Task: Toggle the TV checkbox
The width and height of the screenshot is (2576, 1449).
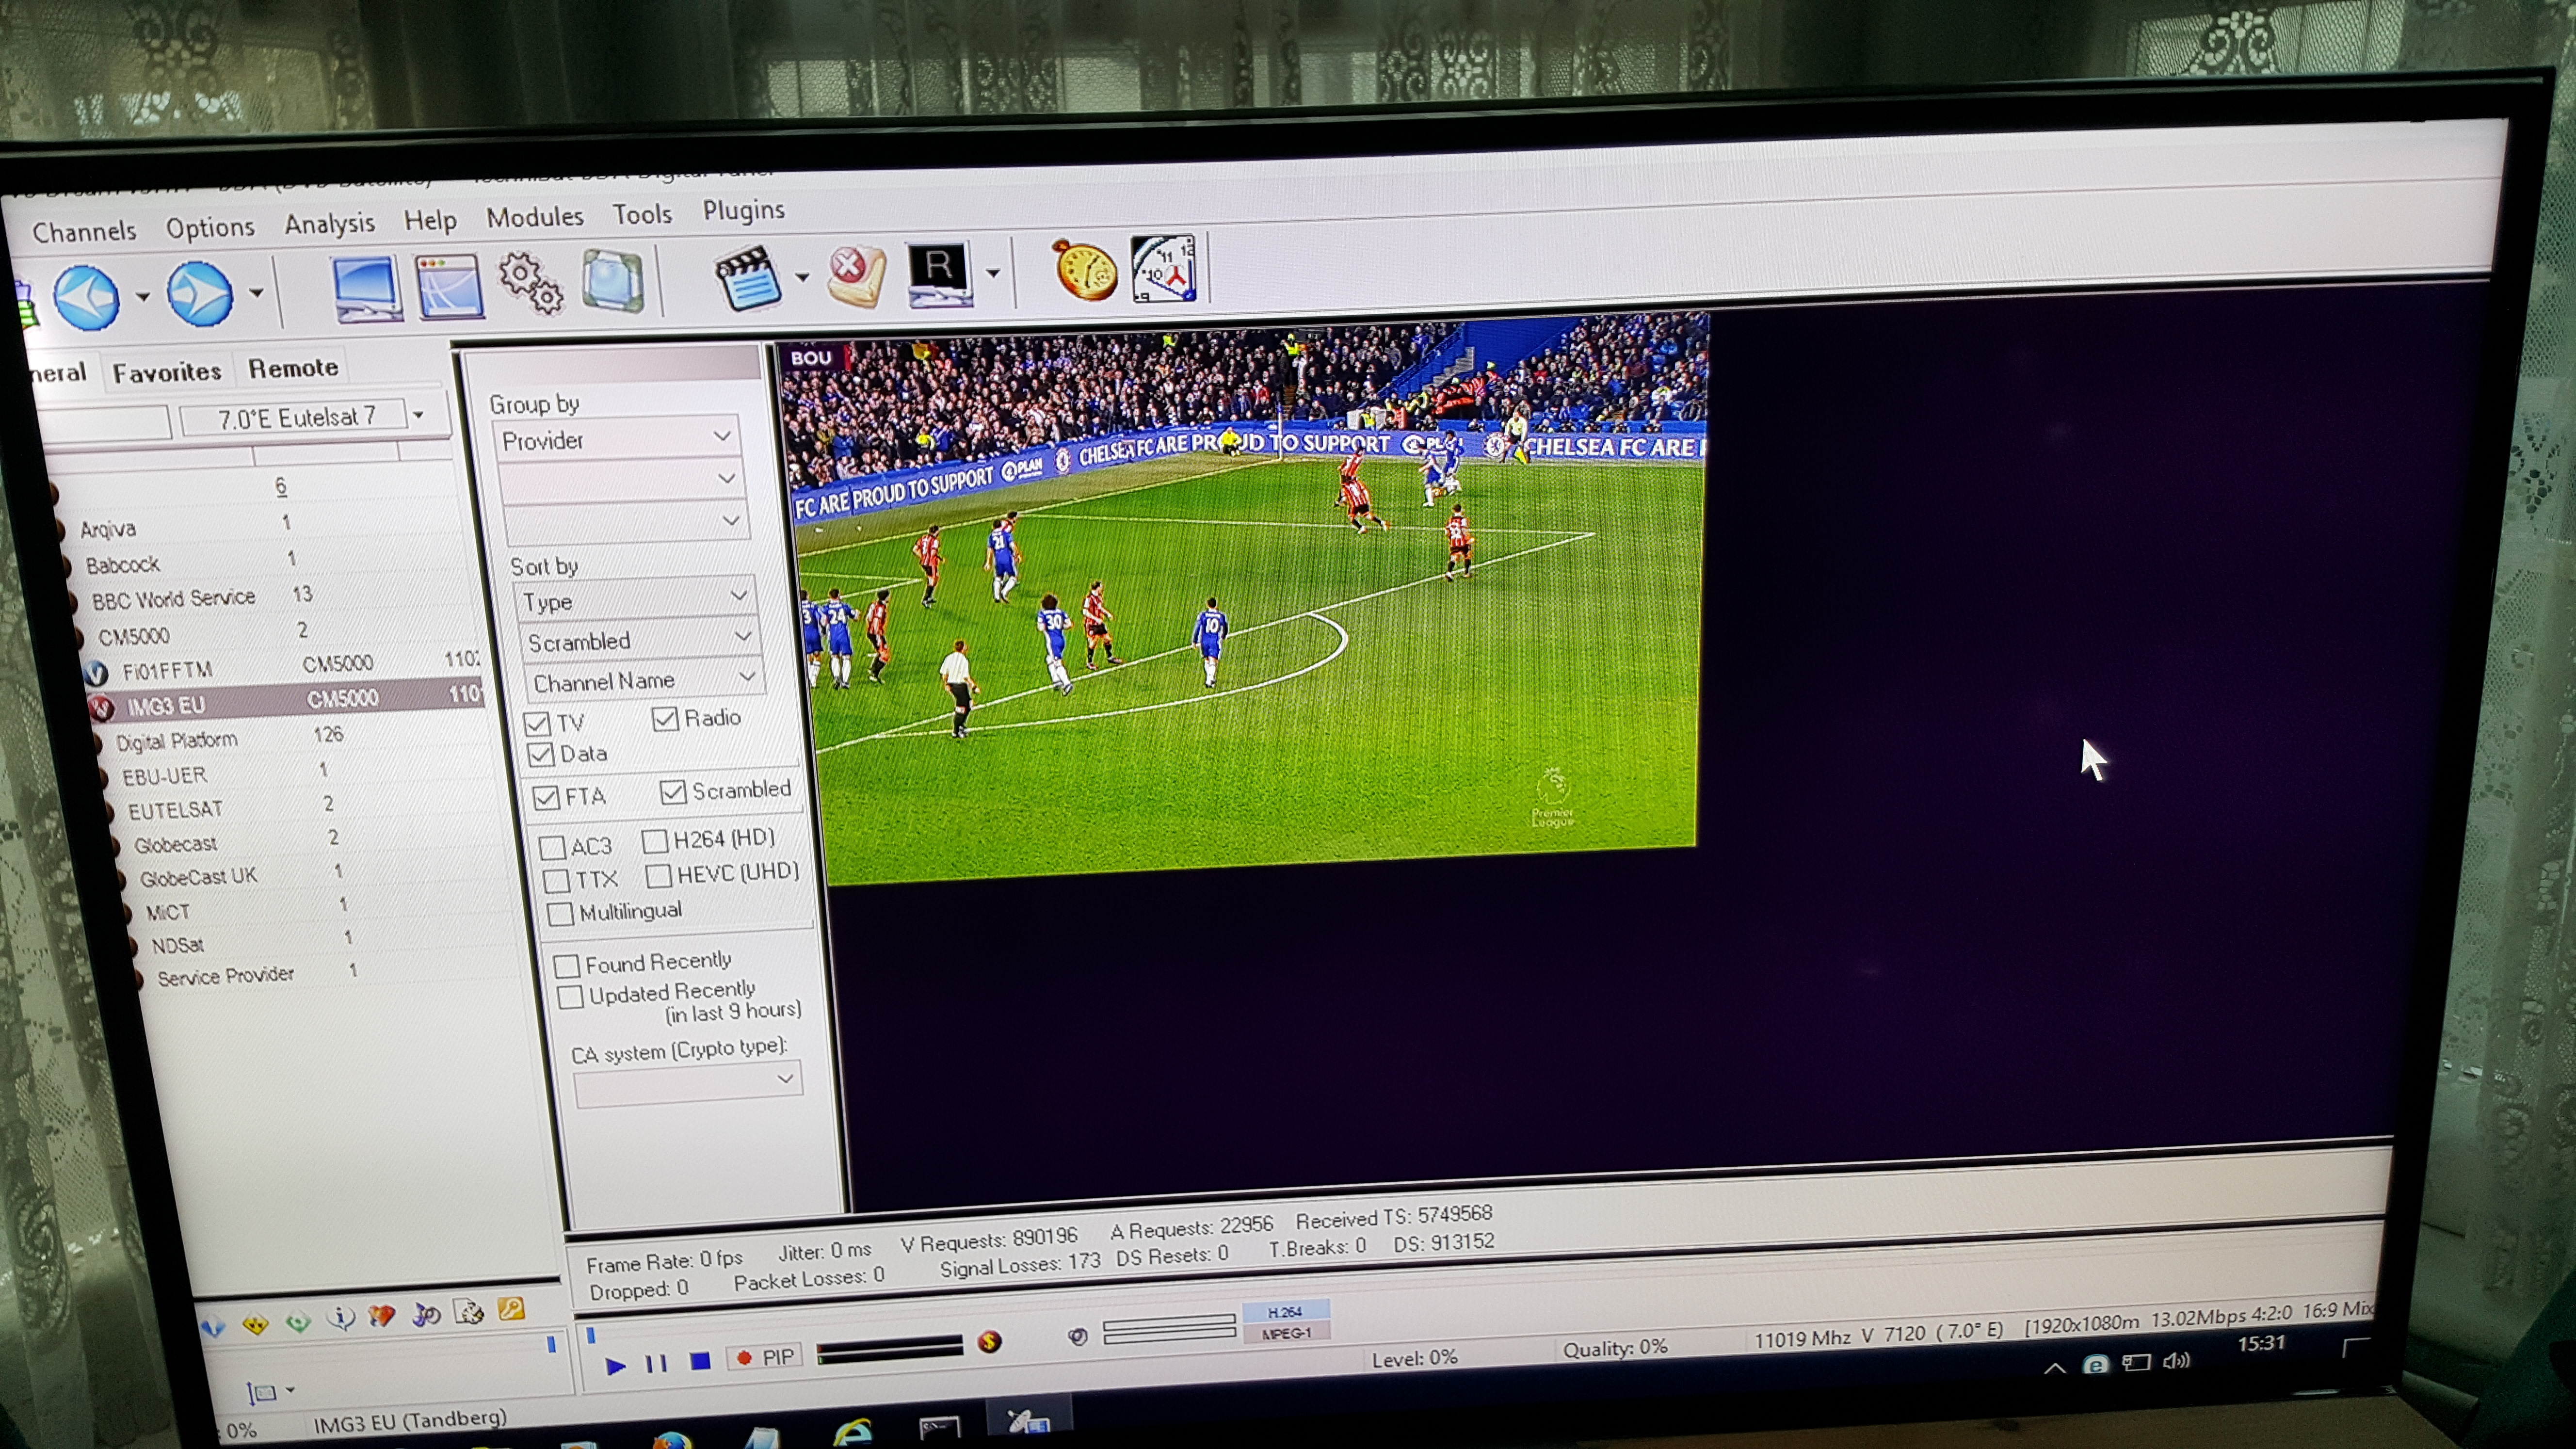Action: coord(538,723)
